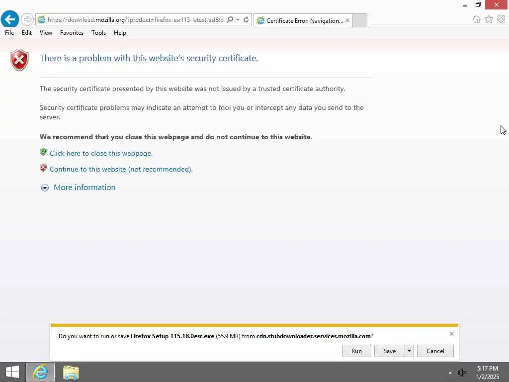Image resolution: width=509 pixels, height=382 pixels.
Task: Go to the Home page icon
Action: click(476, 19)
